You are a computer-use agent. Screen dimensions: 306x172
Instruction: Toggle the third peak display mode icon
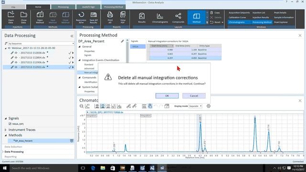108,106
